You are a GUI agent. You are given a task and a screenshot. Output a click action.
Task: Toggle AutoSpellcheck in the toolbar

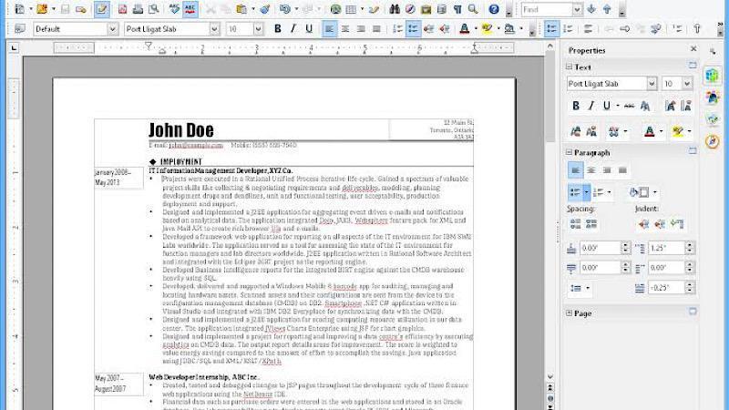(190, 9)
